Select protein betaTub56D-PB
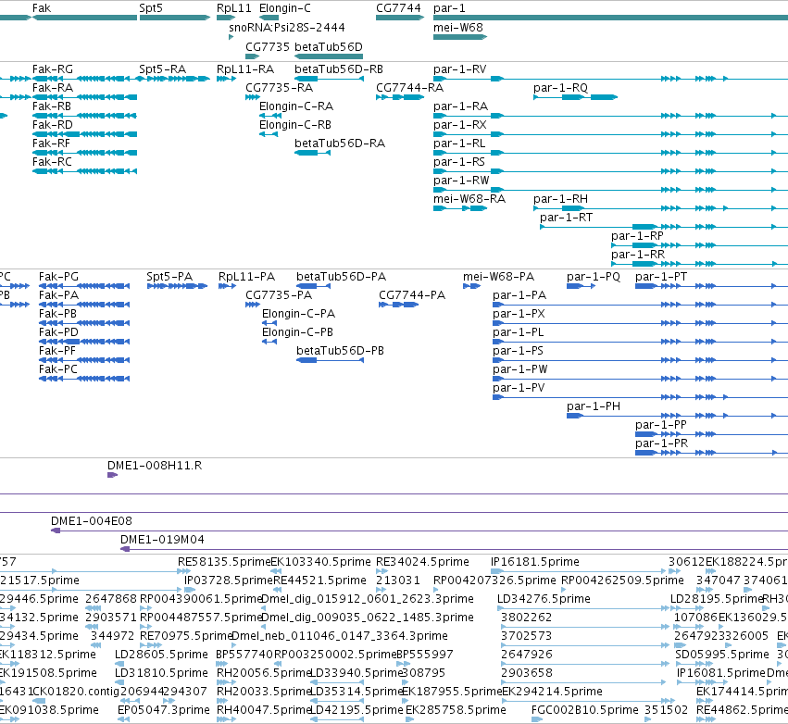This screenshot has width=788, height=724. 330,360
